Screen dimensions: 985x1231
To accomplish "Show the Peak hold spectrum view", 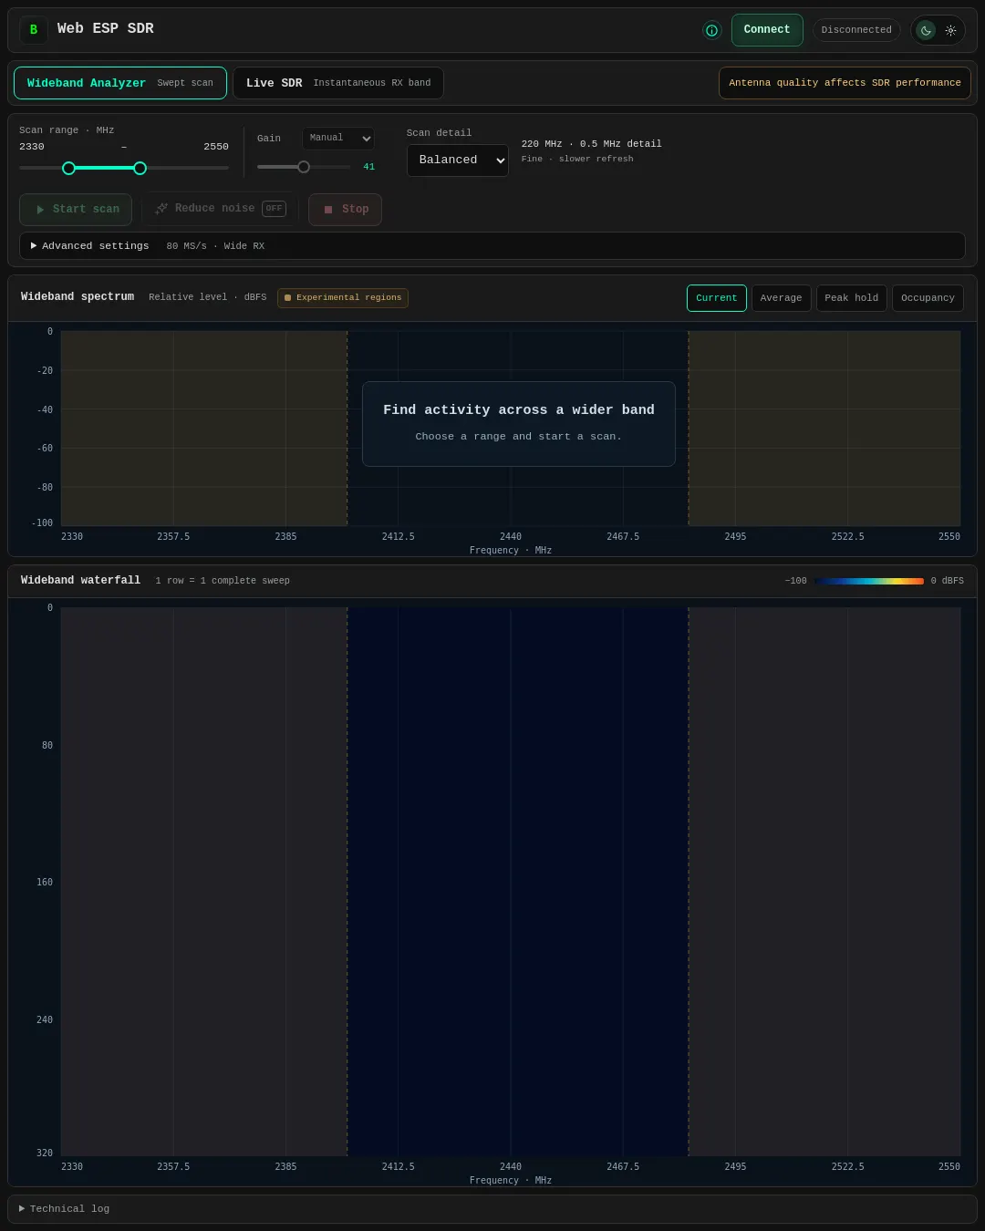I will [x=852, y=298].
